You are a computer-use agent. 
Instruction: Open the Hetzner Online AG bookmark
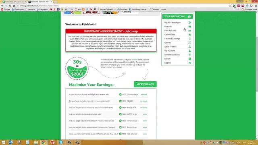[106, 9]
